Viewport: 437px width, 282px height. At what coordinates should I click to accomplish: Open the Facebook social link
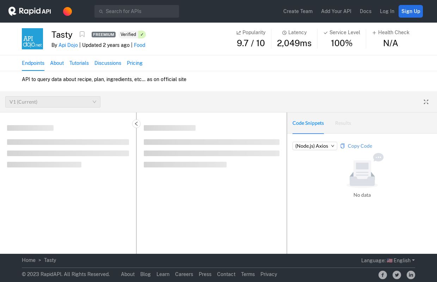(x=383, y=275)
